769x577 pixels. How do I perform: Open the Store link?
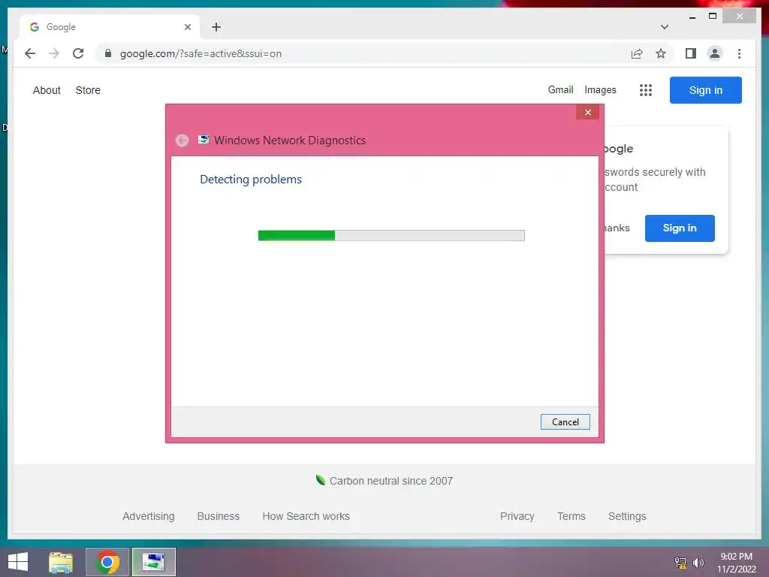[x=88, y=90]
